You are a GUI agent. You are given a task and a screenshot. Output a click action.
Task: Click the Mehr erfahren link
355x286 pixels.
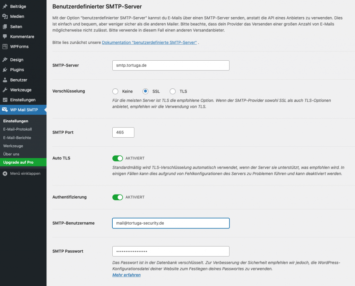point(126,275)
